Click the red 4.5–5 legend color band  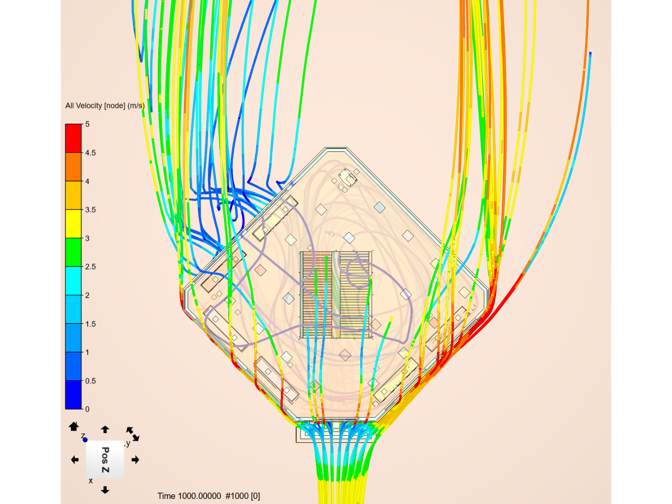[x=73, y=138]
